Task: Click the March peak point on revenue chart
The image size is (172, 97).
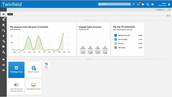Action: [63, 33]
